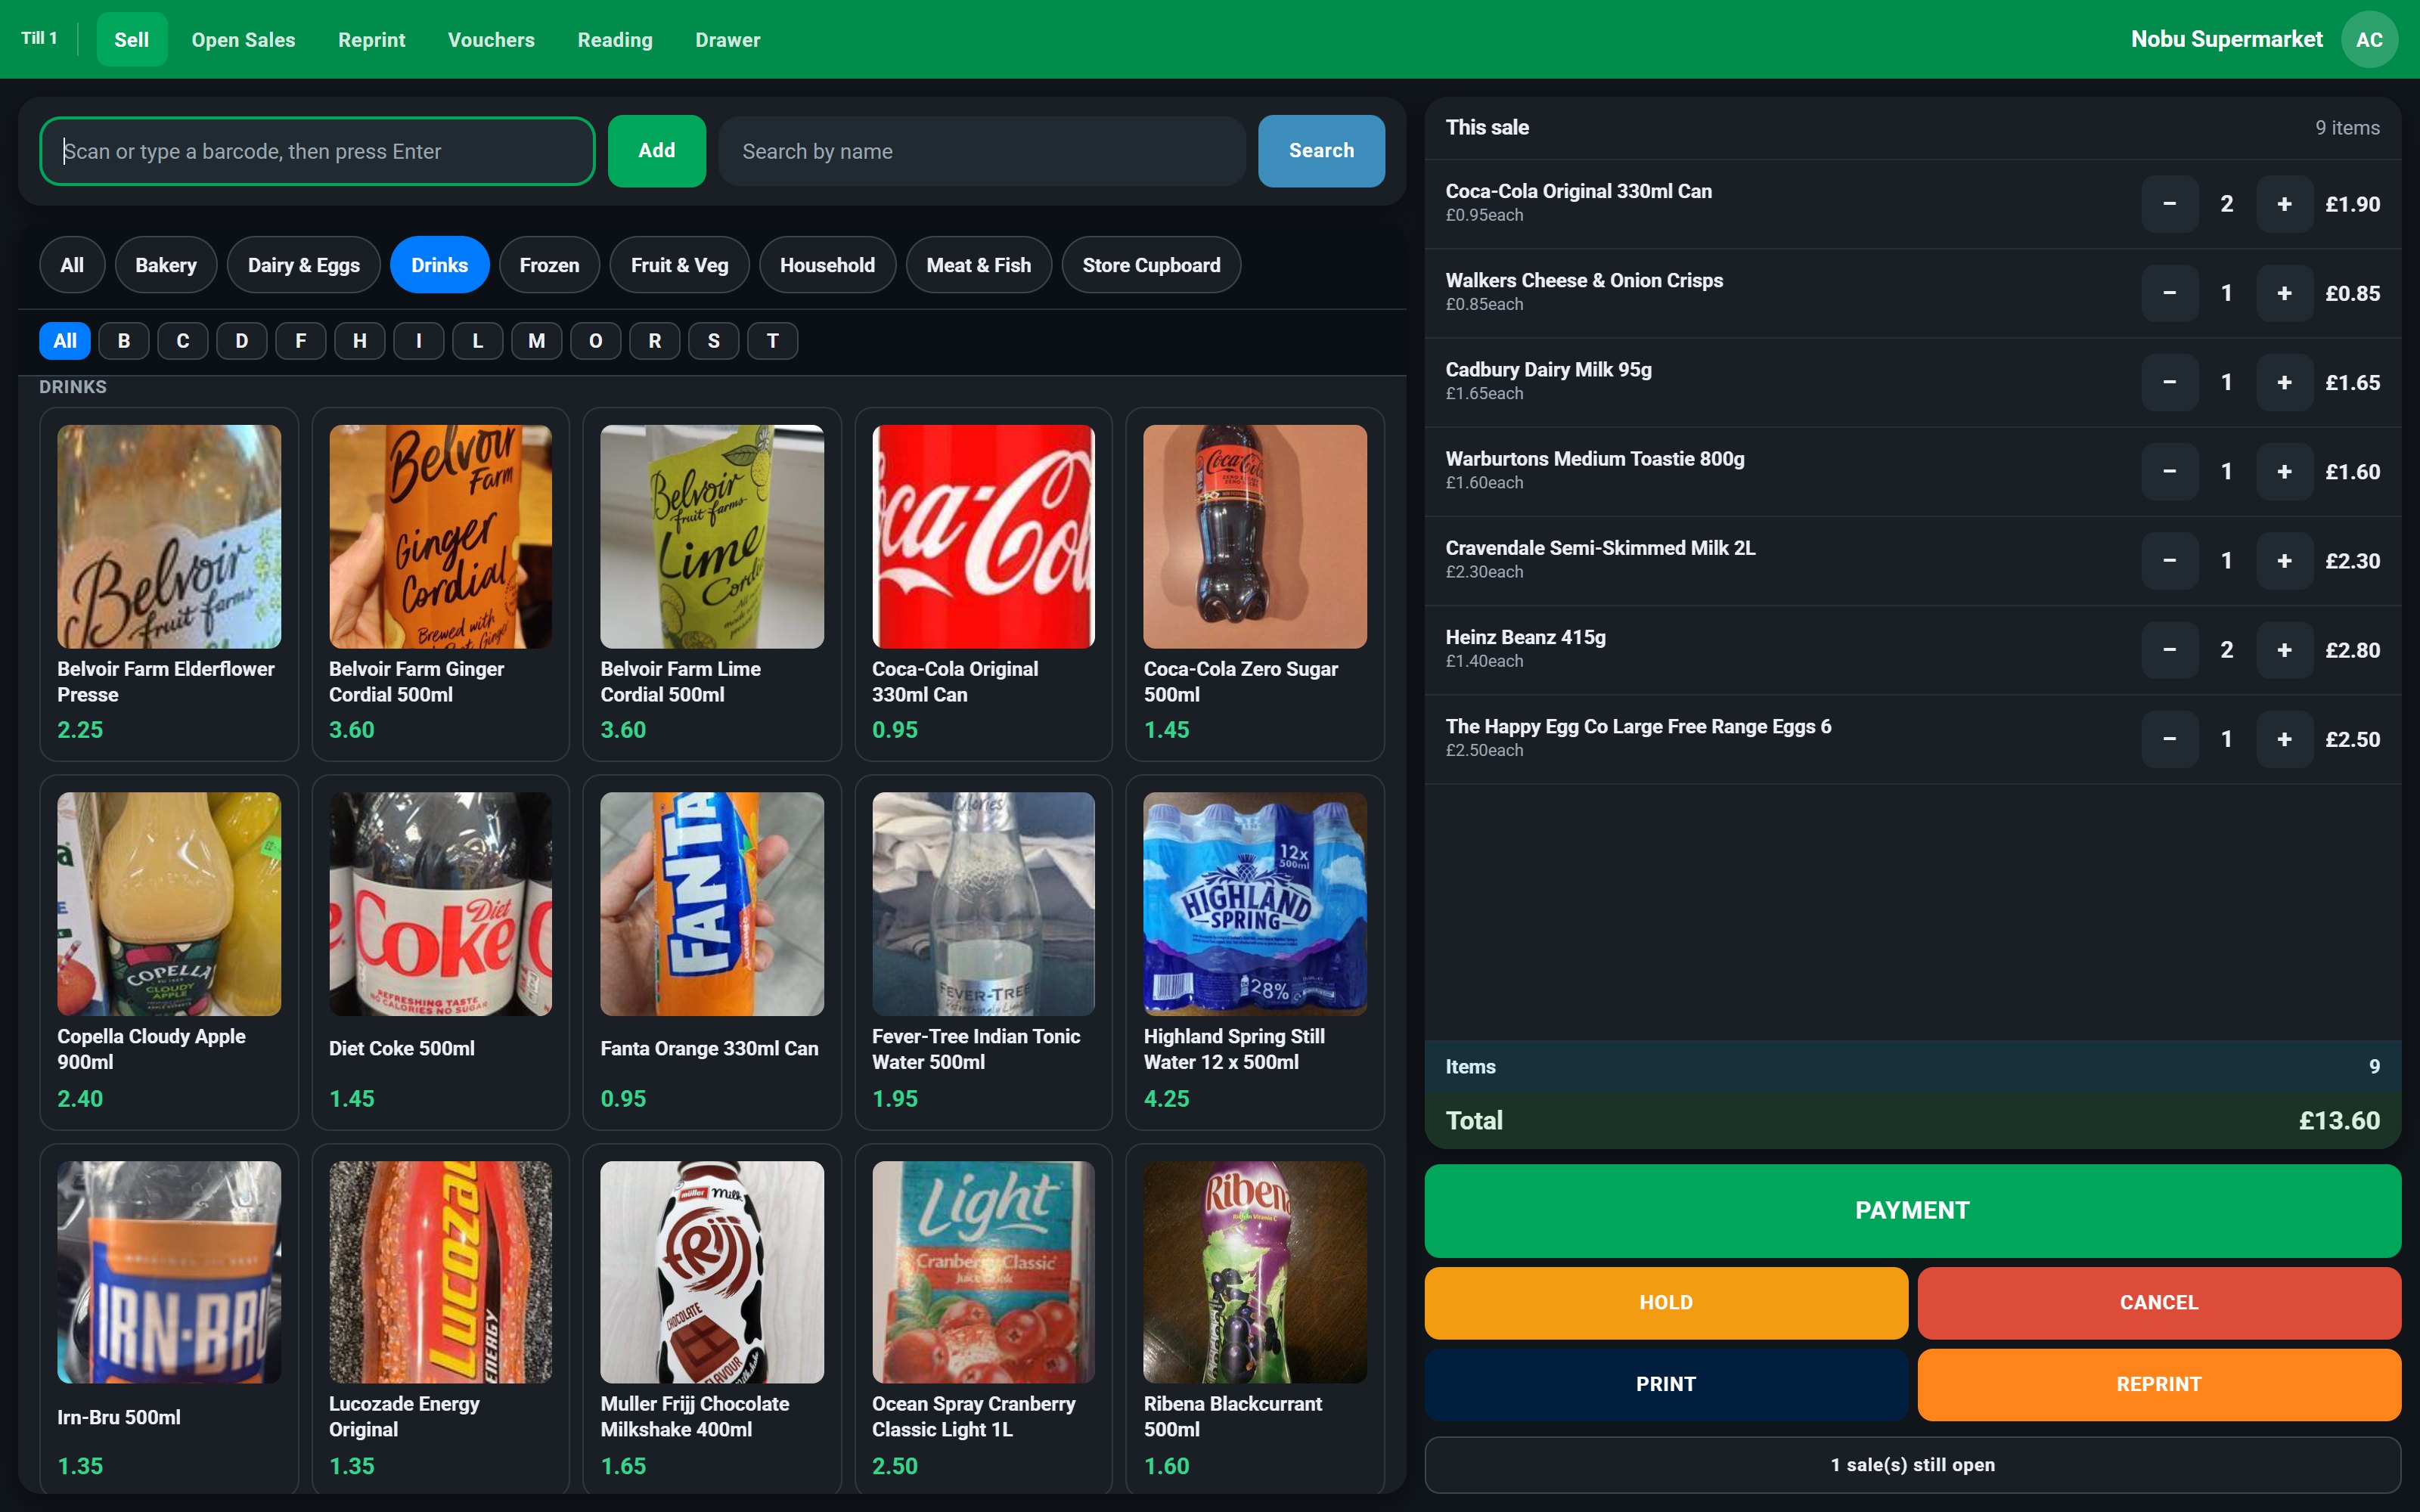The width and height of the screenshot is (2420, 1512).
Task: Select the Diet Coke 500ml product card
Action: (x=440, y=952)
